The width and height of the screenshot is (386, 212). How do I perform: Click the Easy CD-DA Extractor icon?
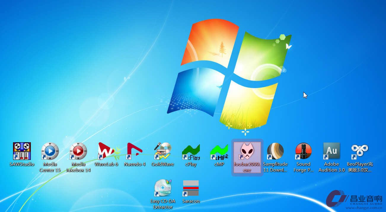tap(163, 188)
